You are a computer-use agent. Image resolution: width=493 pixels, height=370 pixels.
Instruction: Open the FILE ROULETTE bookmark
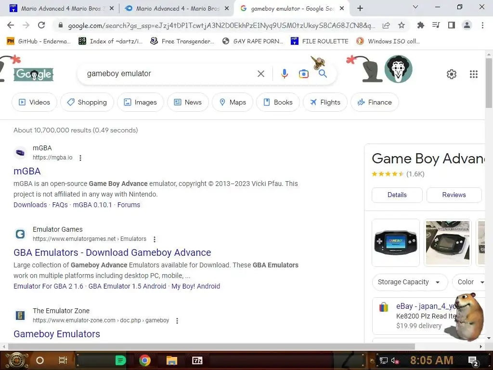click(x=320, y=41)
